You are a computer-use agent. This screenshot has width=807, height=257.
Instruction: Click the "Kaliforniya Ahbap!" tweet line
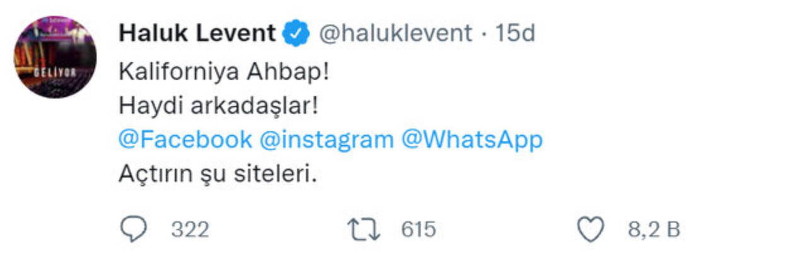click(224, 72)
